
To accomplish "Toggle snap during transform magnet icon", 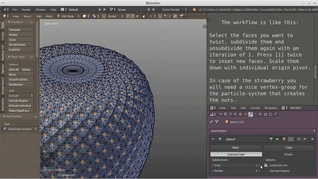I will pyautogui.click(x=160, y=16).
